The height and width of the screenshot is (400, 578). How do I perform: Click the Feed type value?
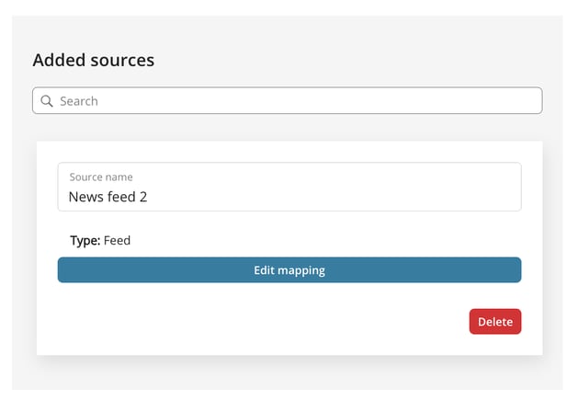pos(118,241)
